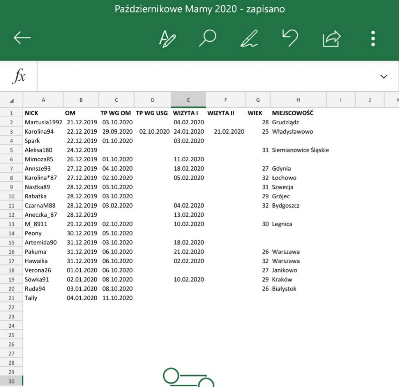The width and height of the screenshot is (399, 387).
Task: Click the NICK header cell
Action: point(43,113)
